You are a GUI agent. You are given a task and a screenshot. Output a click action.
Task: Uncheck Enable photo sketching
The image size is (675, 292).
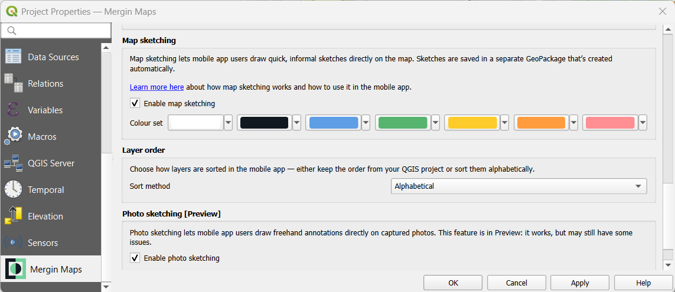coord(135,258)
